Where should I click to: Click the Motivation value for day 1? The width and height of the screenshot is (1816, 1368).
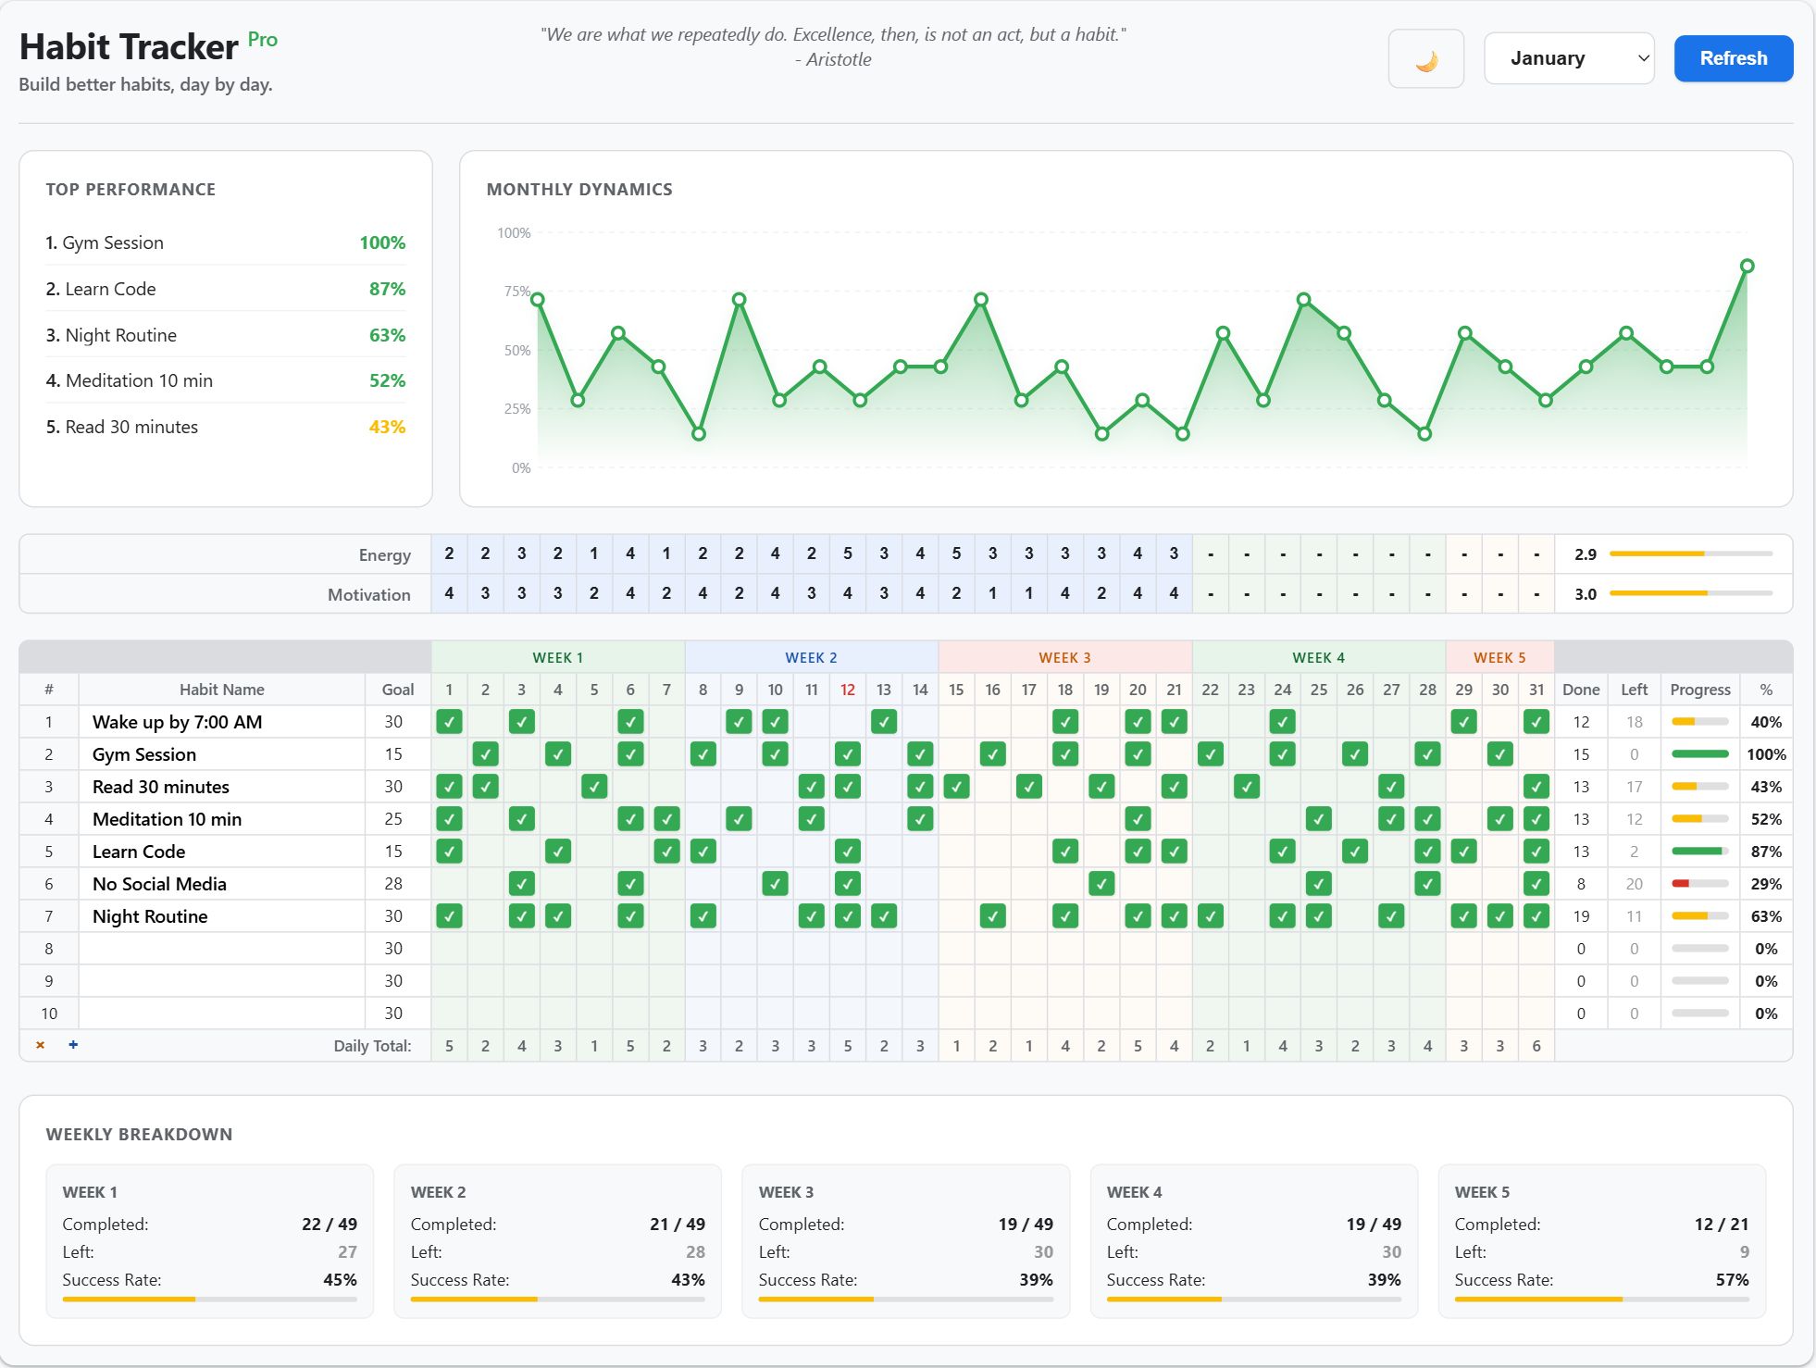[449, 593]
